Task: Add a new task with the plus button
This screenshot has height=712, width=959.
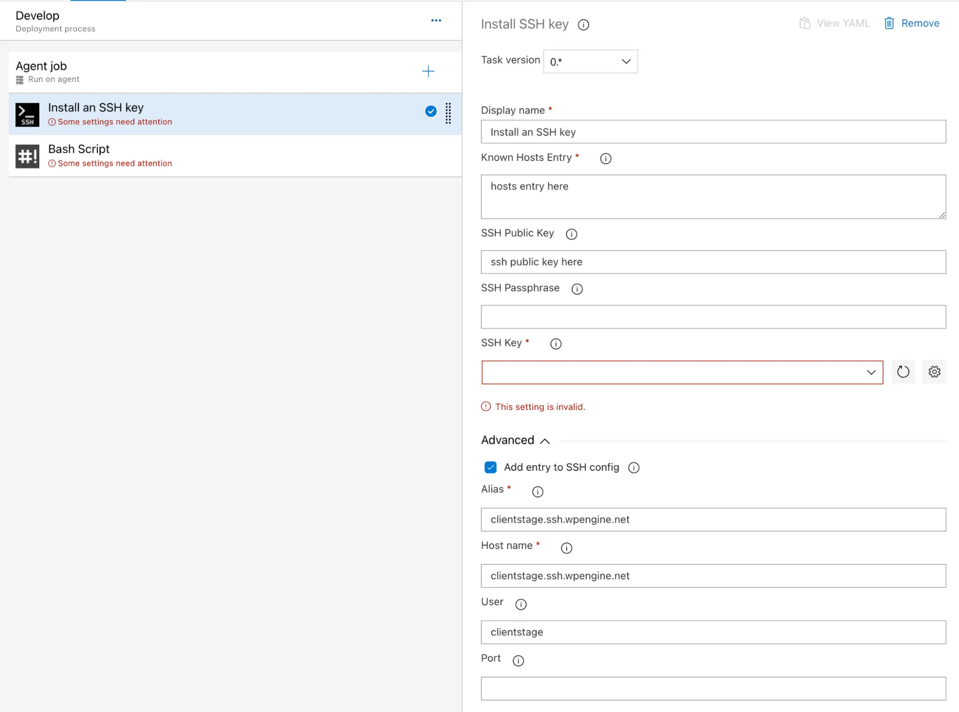Action: pyautogui.click(x=428, y=71)
